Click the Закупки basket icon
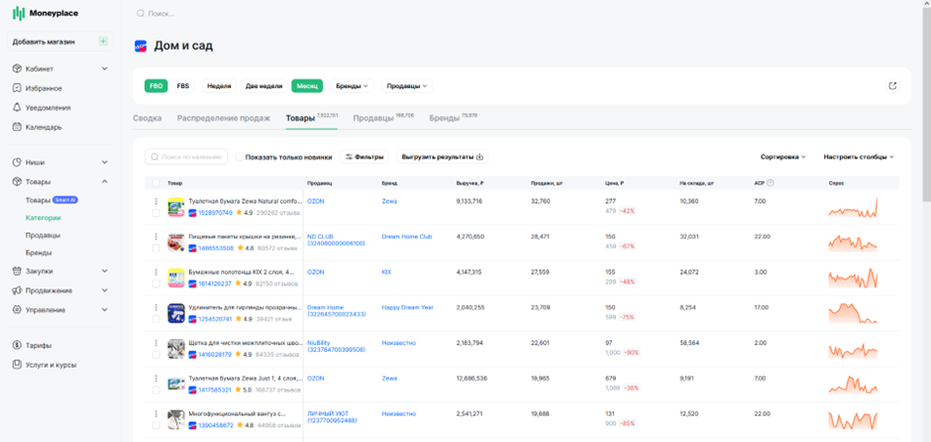 [x=17, y=271]
